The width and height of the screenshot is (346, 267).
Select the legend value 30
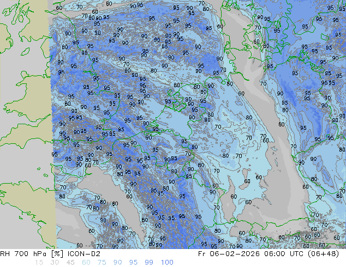(x=55, y=263)
